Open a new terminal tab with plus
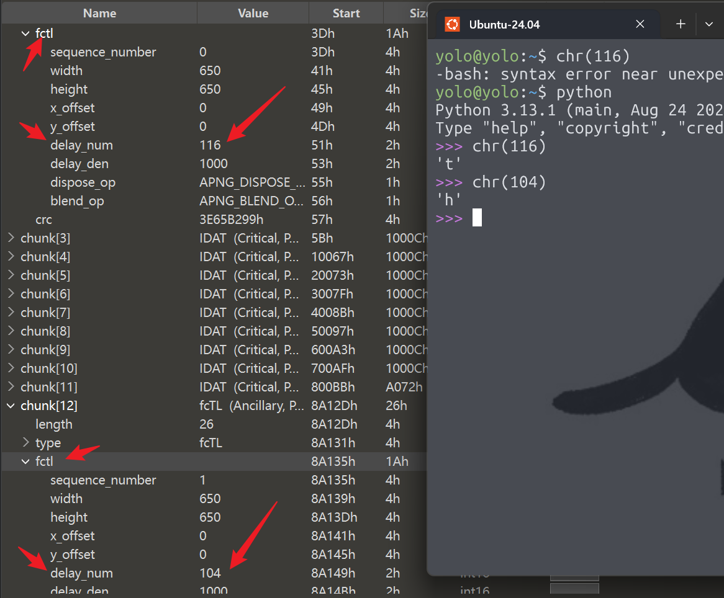 681,25
